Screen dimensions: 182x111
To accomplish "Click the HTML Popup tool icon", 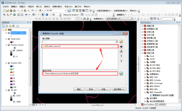I will tap(53, 15).
